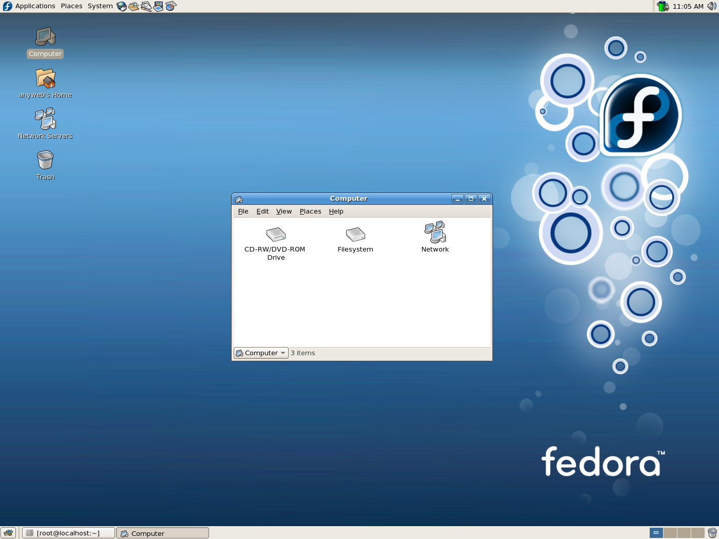Launch the word processor from the top panel
The image size is (719, 539).
click(x=146, y=6)
